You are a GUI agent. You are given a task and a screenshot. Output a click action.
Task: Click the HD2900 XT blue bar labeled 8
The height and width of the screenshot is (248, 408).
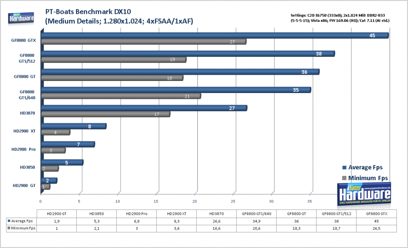[74, 126]
